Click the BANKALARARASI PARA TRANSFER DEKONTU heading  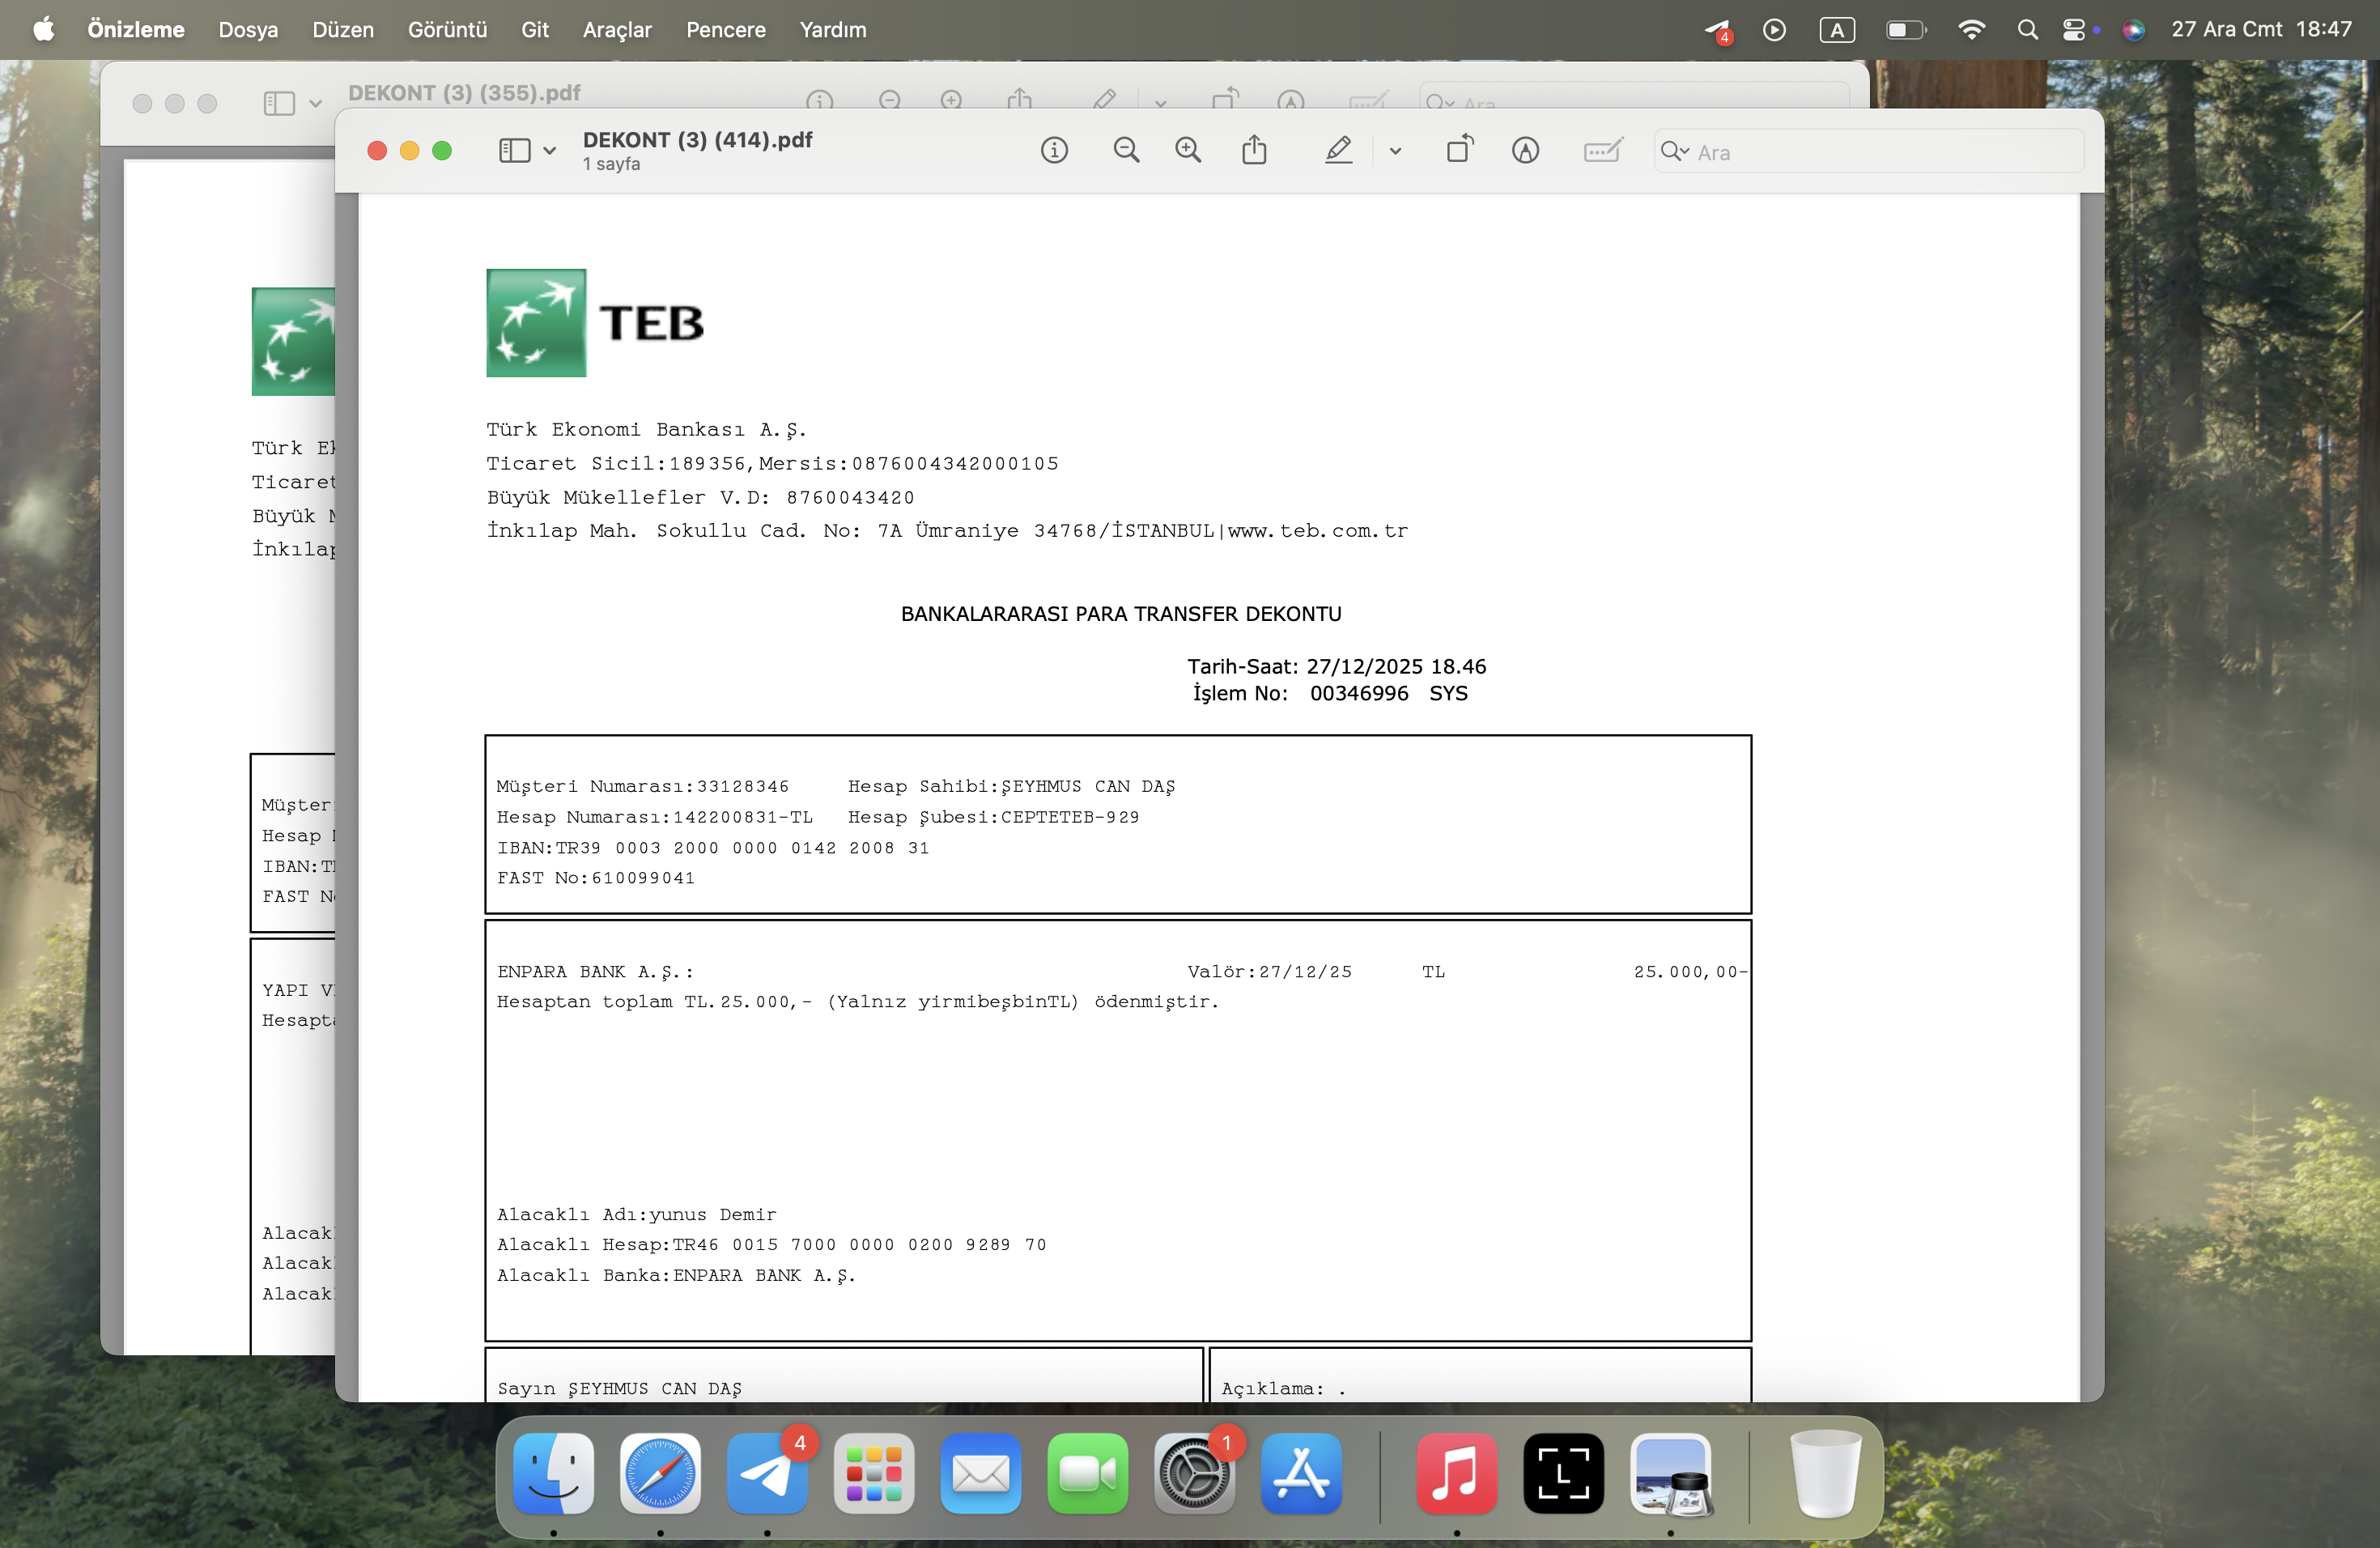coord(1121,614)
